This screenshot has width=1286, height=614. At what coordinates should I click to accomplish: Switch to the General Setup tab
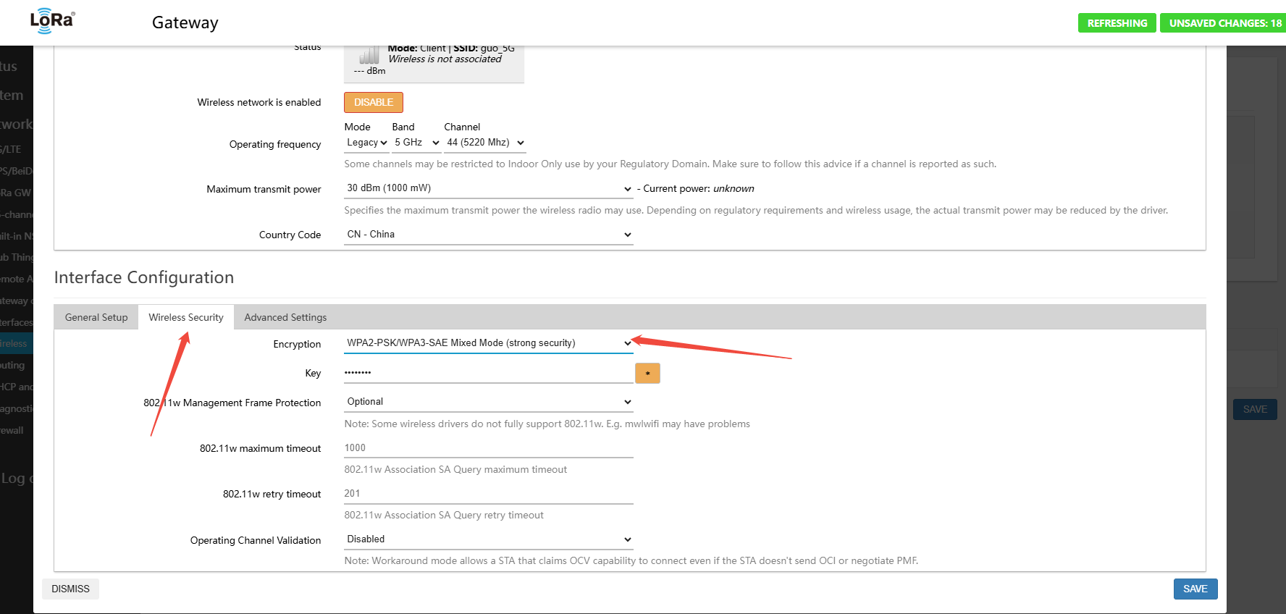(96, 317)
